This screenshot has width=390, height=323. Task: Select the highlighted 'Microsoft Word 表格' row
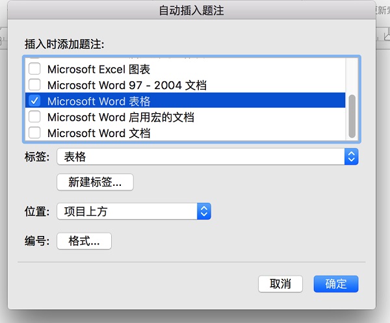[x=185, y=101]
